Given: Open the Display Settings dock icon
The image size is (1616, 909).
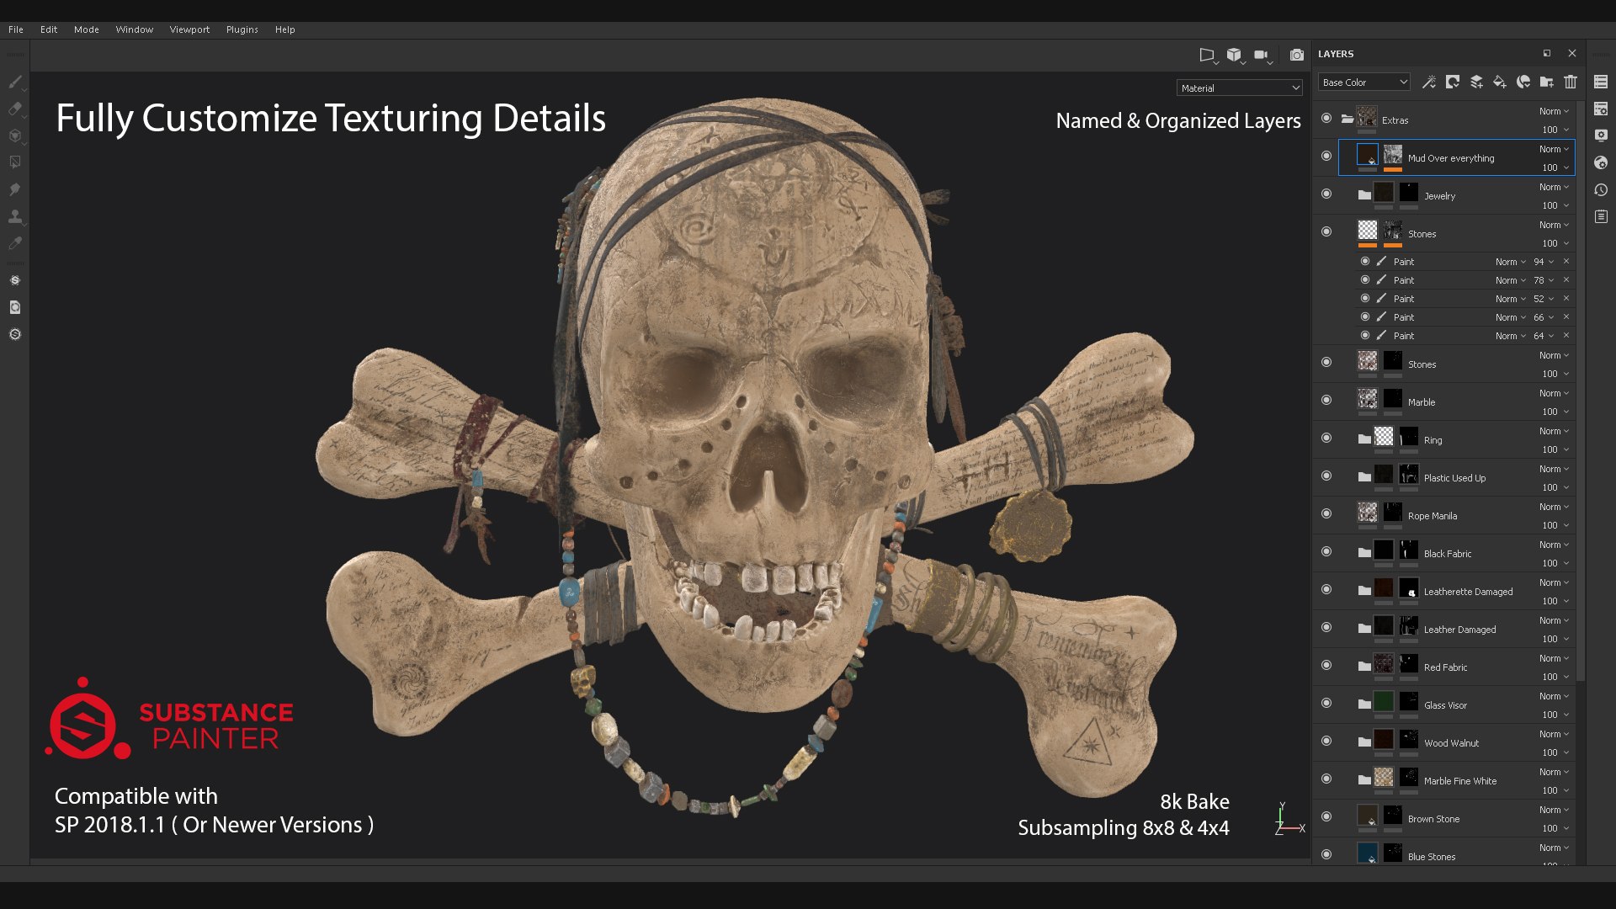Looking at the screenshot, I should [1601, 136].
